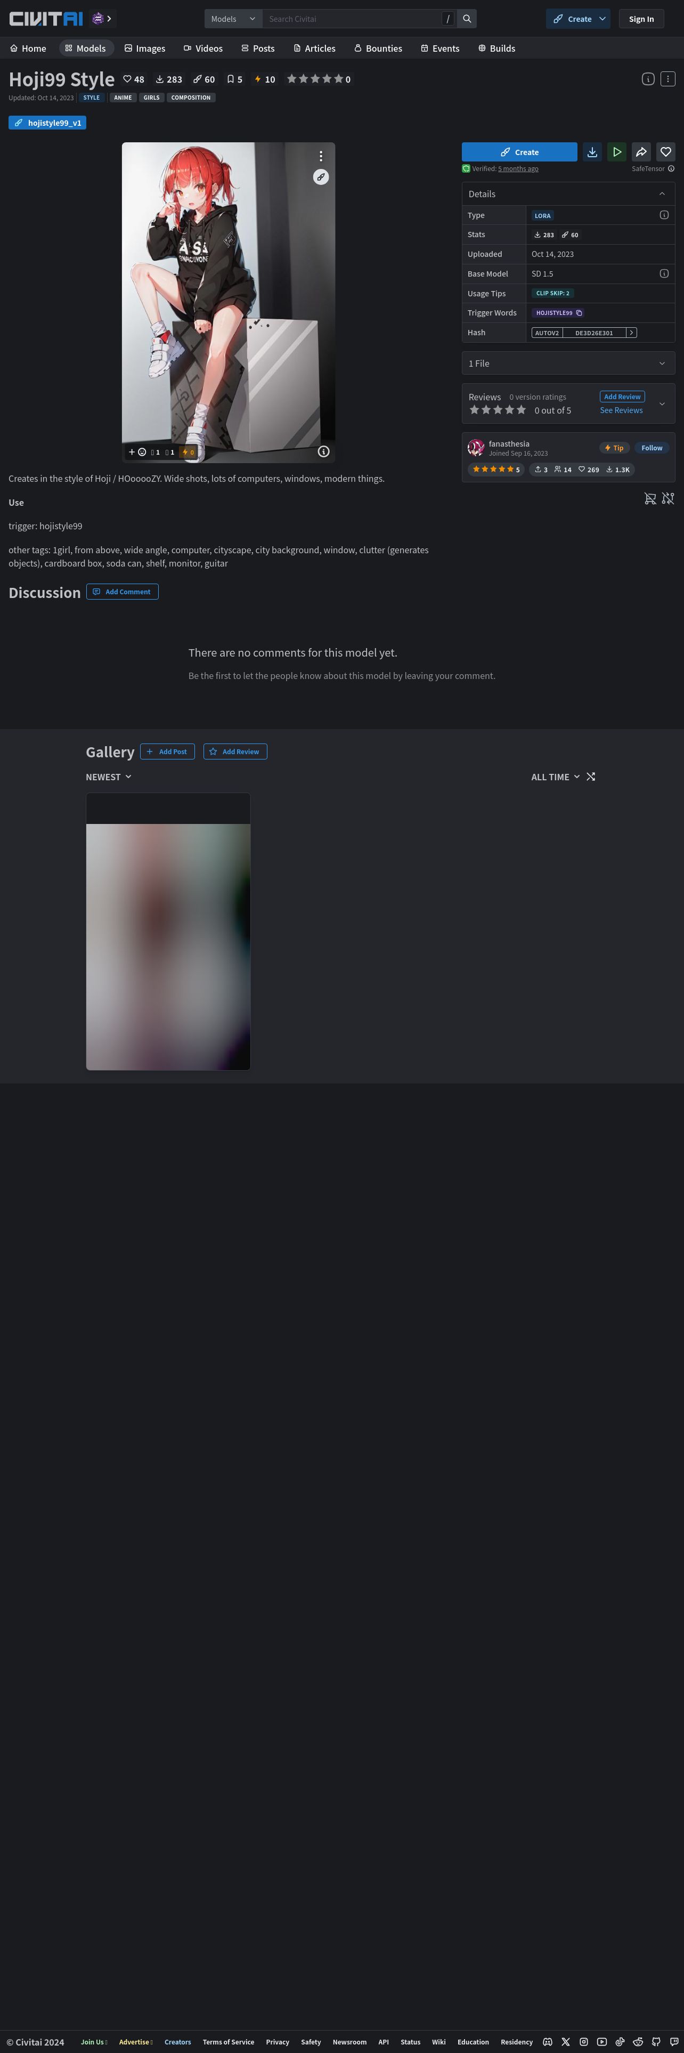684x2053 pixels.
Task: Copy the HOJISTYLE99 trigger word
Action: tap(579, 313)
